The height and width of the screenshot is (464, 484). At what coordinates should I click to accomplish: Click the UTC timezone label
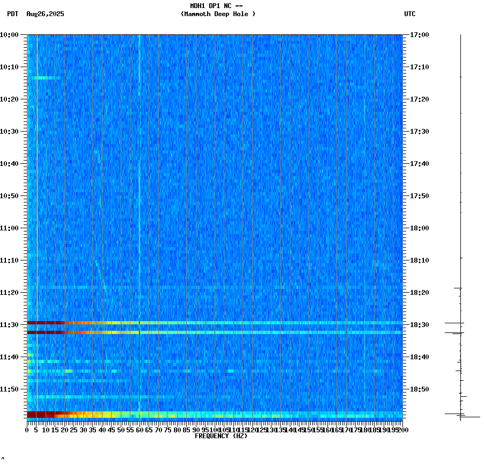[x=410, y=15]
